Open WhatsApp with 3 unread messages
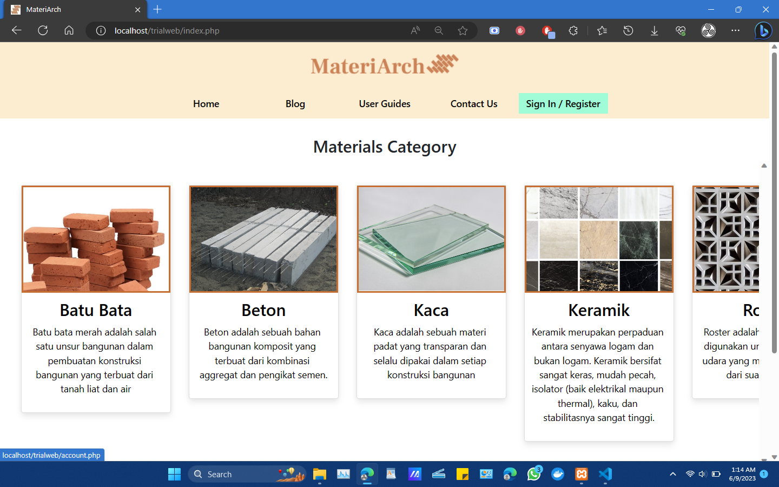Screen dimensions: 779x487 click(533, 474)
